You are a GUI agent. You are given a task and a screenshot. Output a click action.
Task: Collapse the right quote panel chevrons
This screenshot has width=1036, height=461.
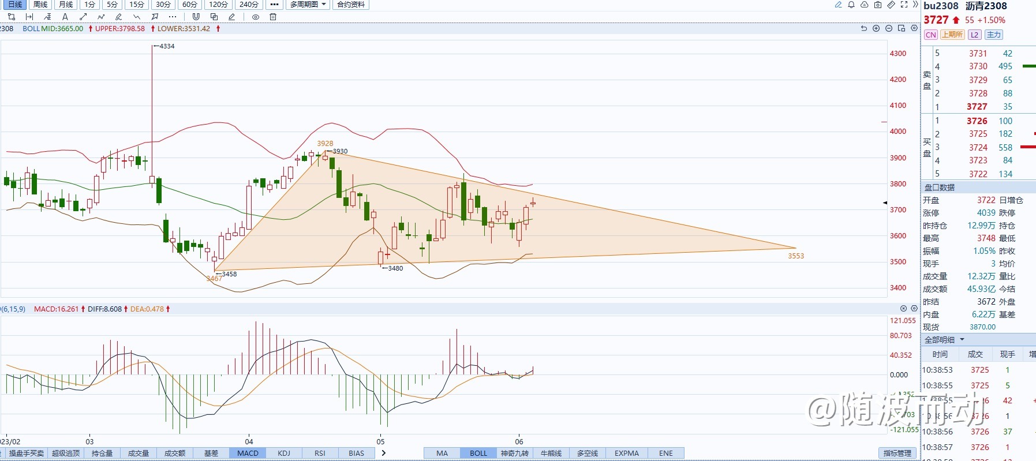915,5
